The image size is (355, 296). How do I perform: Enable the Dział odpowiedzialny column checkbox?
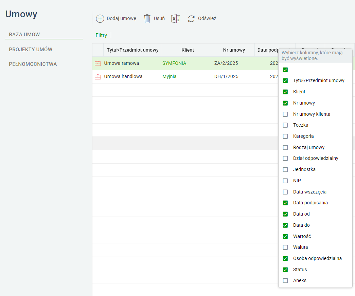point(285,159)
